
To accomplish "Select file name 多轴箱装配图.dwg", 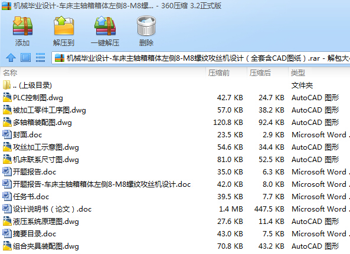I will coord(42,123).
